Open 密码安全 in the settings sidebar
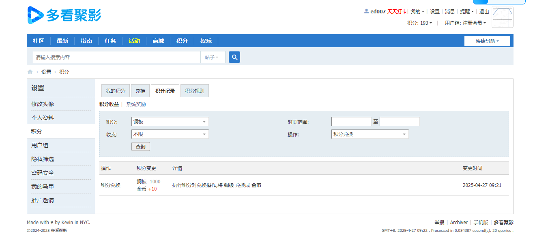 coord(43,173)
